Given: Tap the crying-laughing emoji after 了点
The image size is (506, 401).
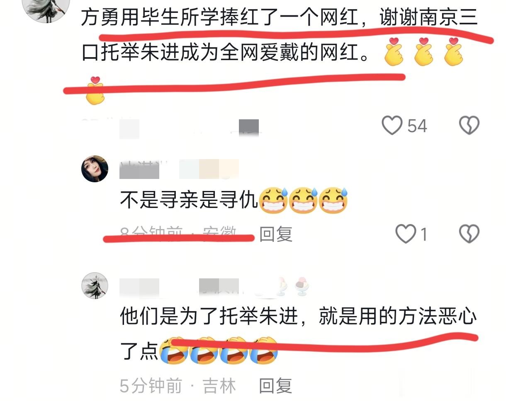Looking at the screenshot, I should (x=174, y=351).
